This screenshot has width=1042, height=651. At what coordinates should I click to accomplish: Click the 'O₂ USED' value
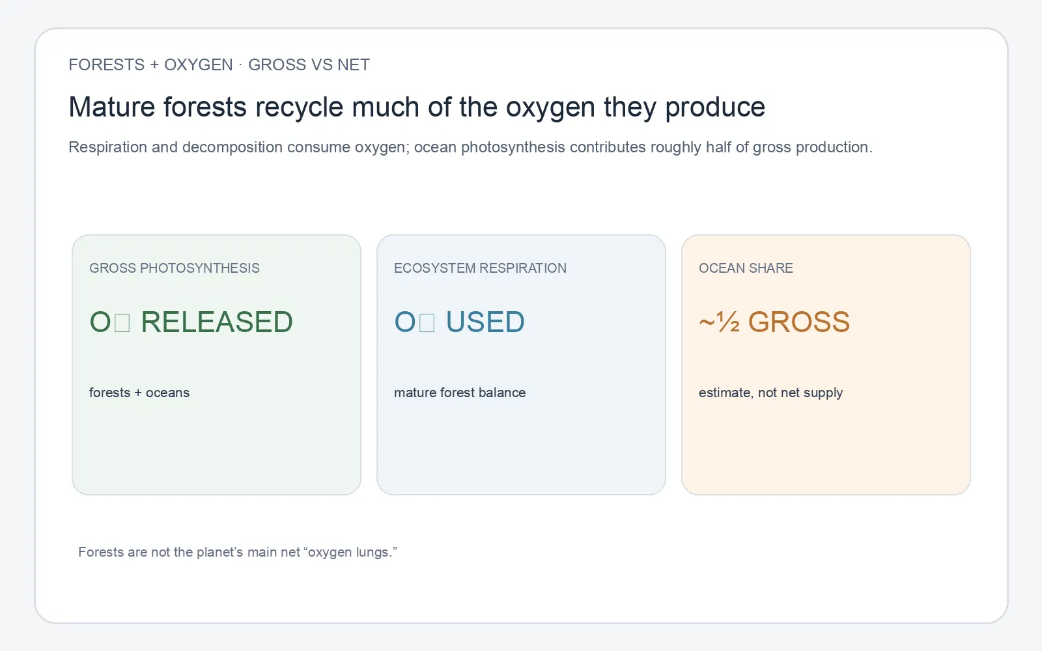click(x=459, y=322)
